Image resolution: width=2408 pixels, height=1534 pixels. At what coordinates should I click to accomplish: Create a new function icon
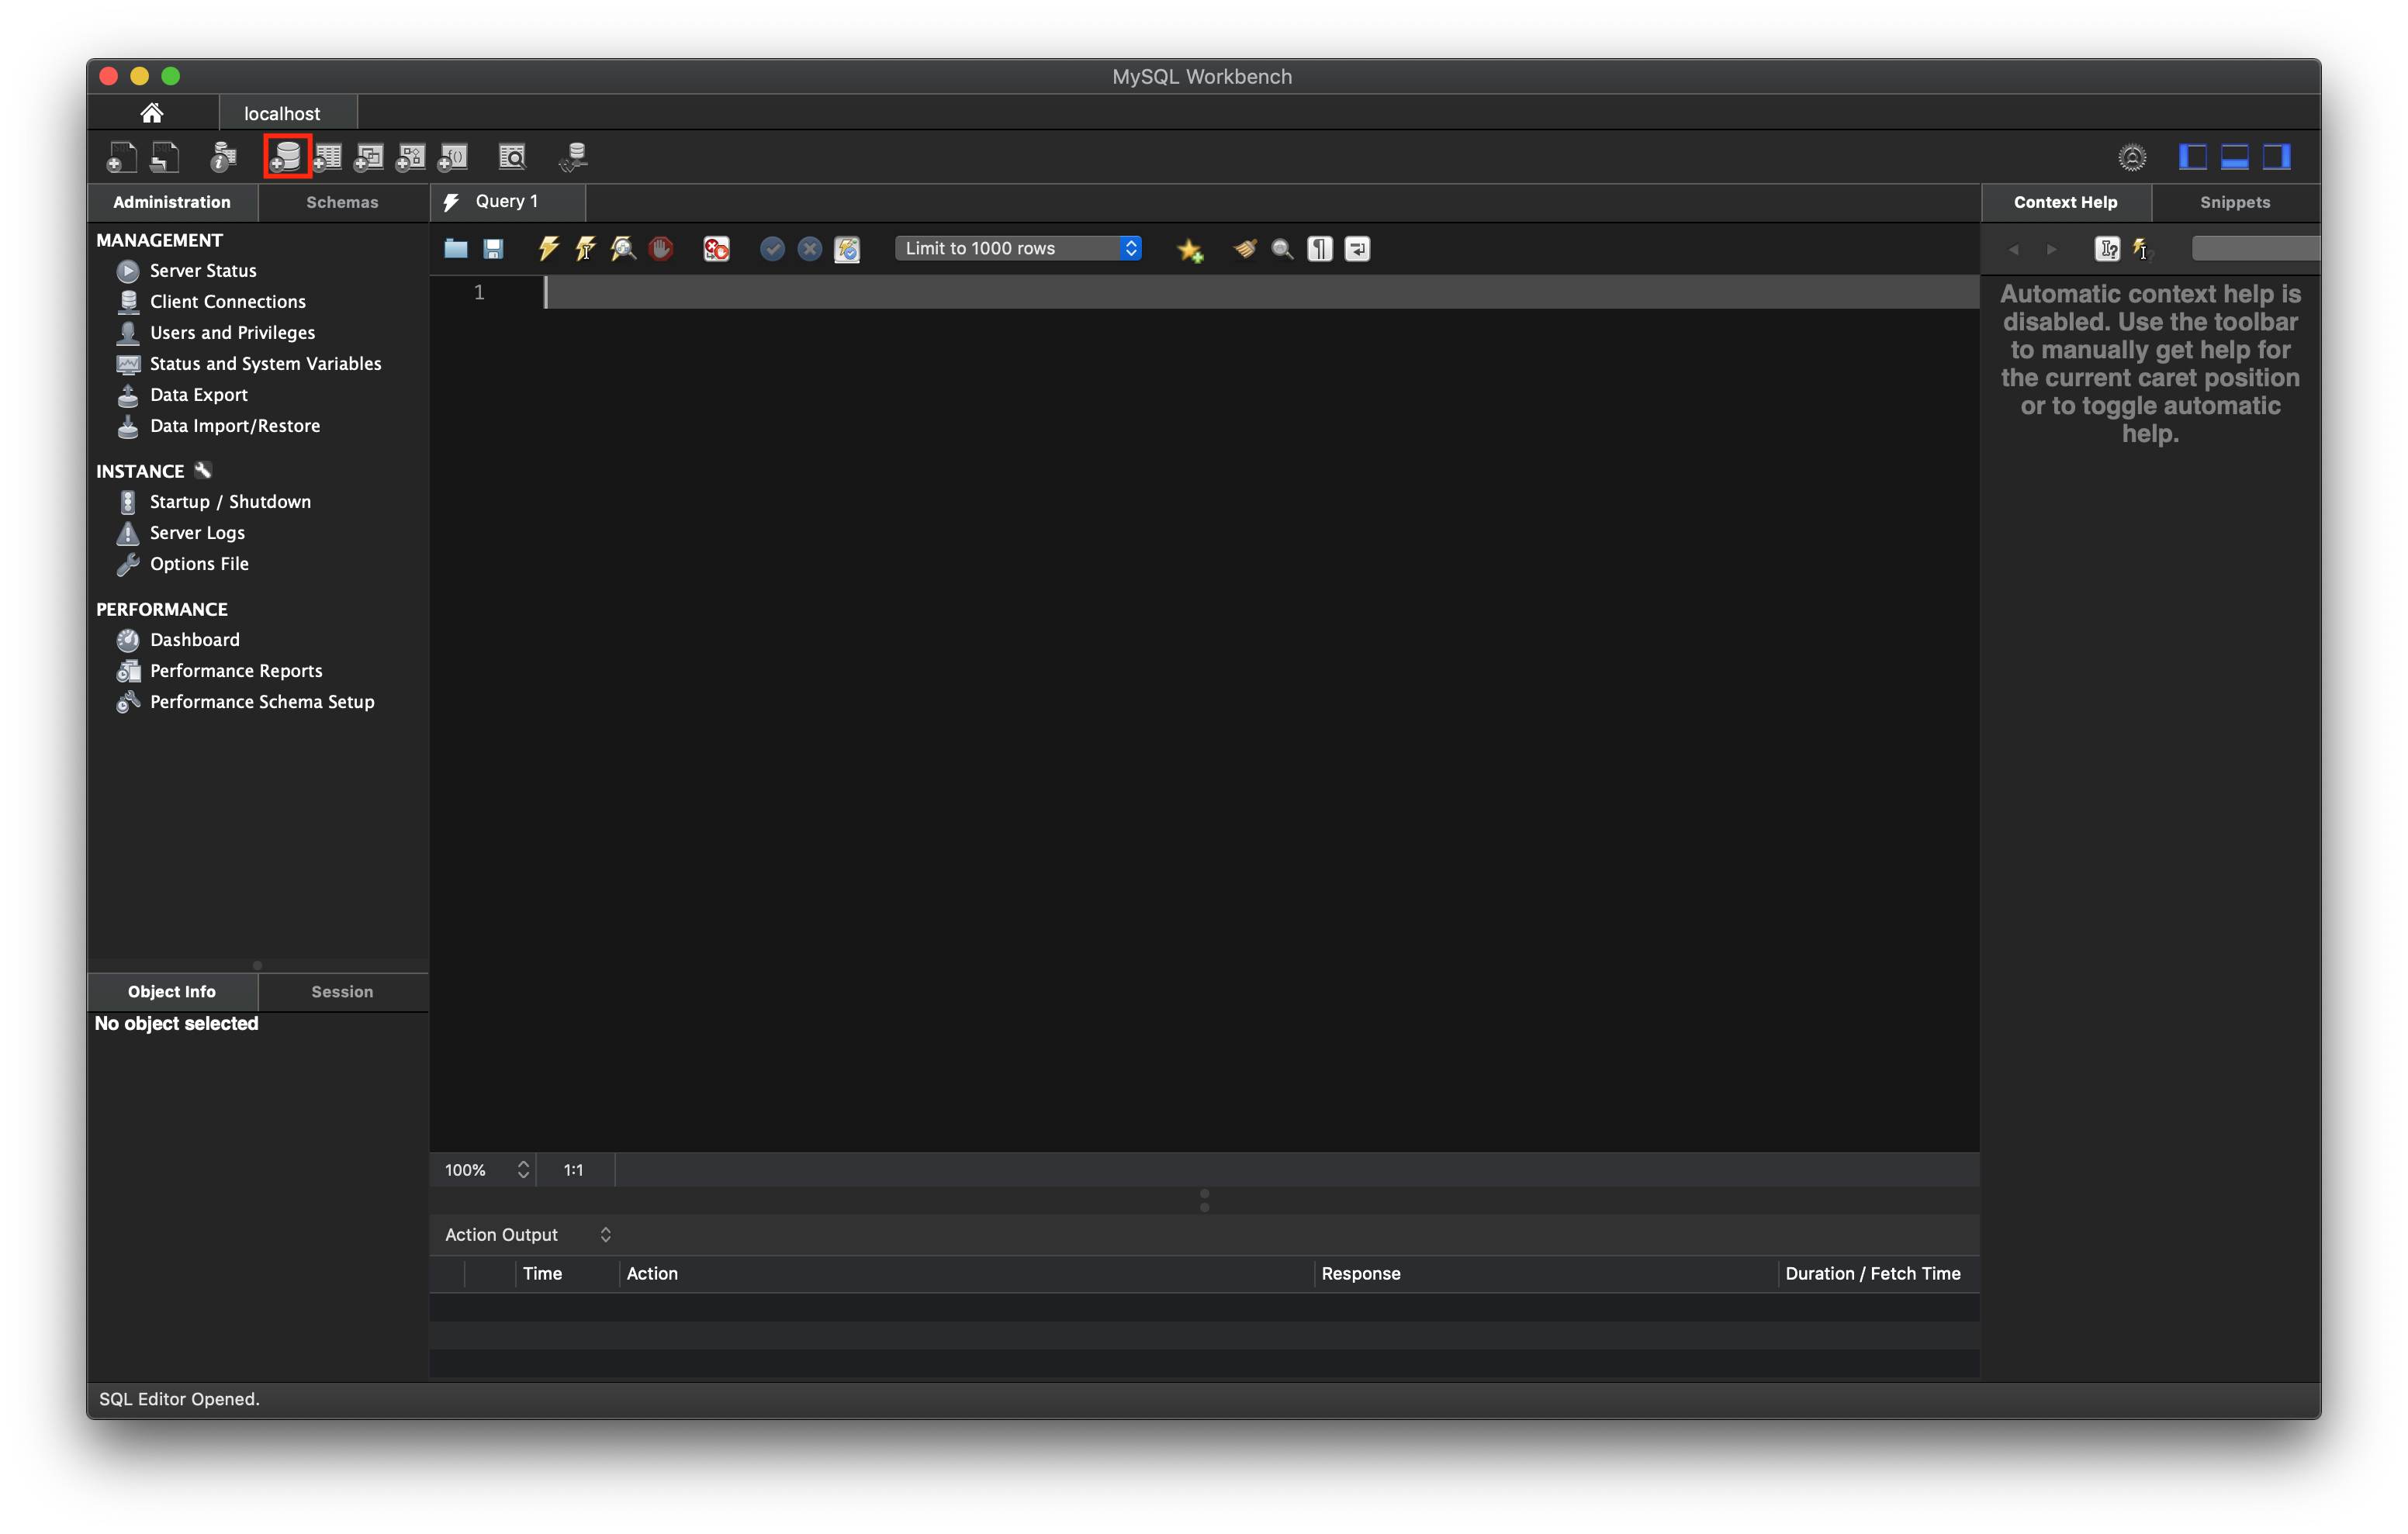[x=453, y=157]
